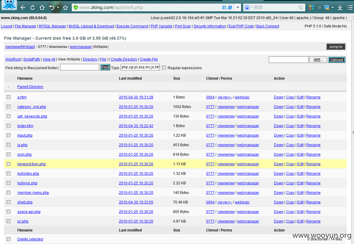This screenshot has height=244, width=354.
Task: Click MySQL Upload & Download link
Action: click(x=91, y=26)
